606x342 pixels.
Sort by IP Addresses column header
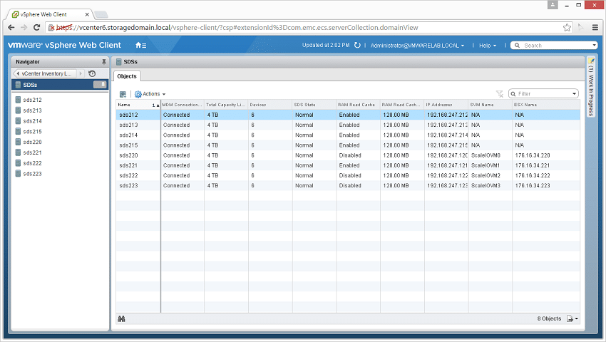pyautogui.click(x=446, y=105)
